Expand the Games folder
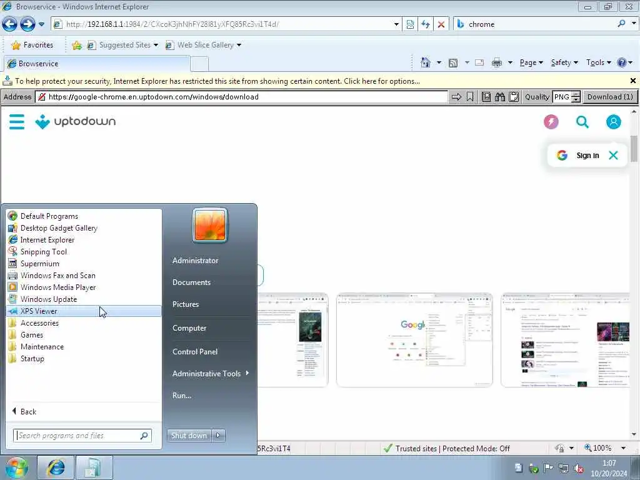Image resolution: width=640 pixels, height=480 pixels. (x=84, y=335)
